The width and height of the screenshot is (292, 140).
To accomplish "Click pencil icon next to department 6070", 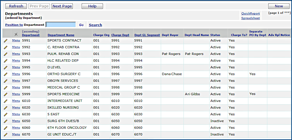I will (x=5, y=134).
